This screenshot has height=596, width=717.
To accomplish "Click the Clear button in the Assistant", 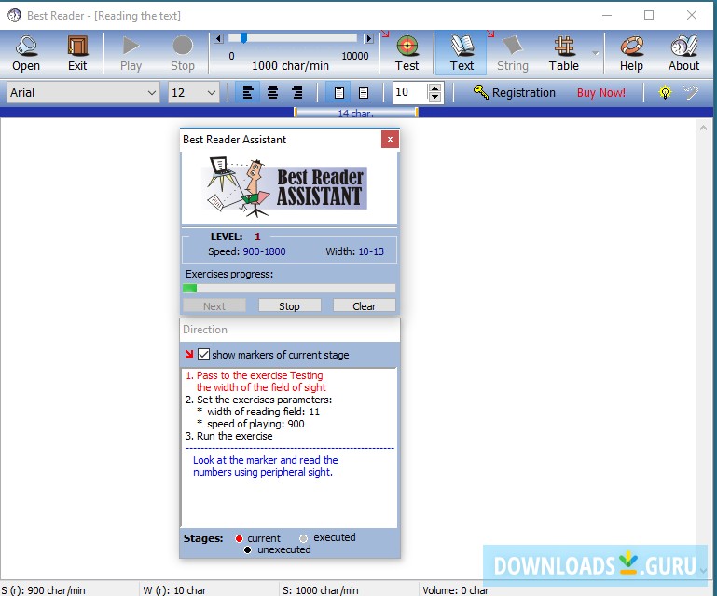I will (365, 306).
